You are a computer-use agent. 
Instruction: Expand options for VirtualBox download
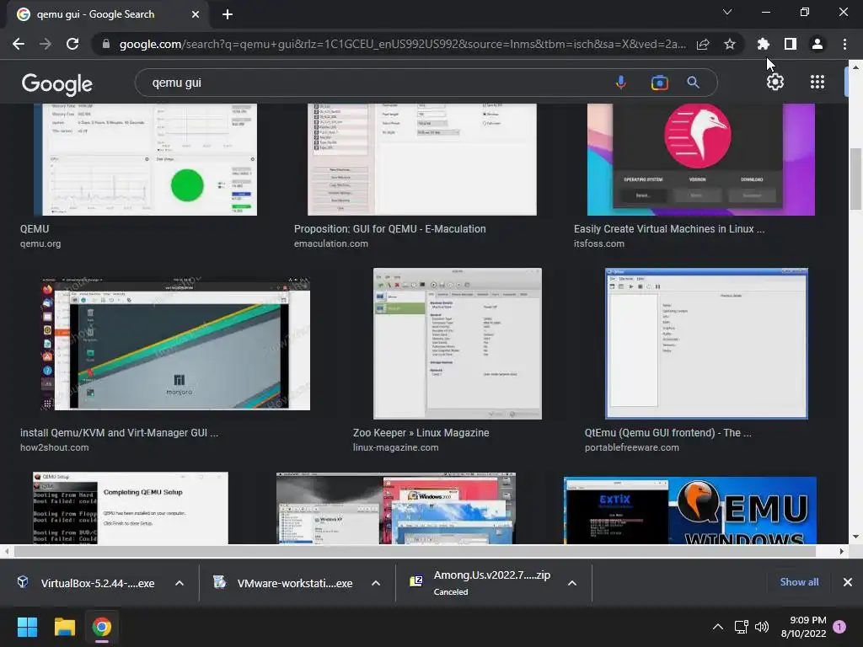(180, 583)
